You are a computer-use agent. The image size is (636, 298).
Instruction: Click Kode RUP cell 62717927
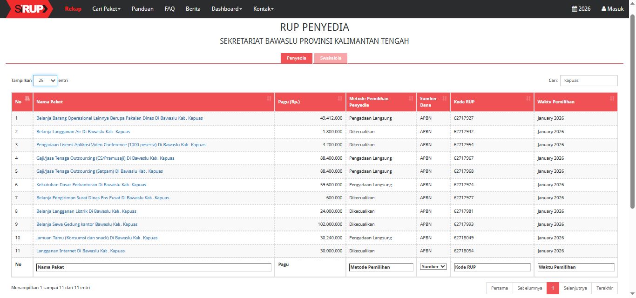coord(464,118)
